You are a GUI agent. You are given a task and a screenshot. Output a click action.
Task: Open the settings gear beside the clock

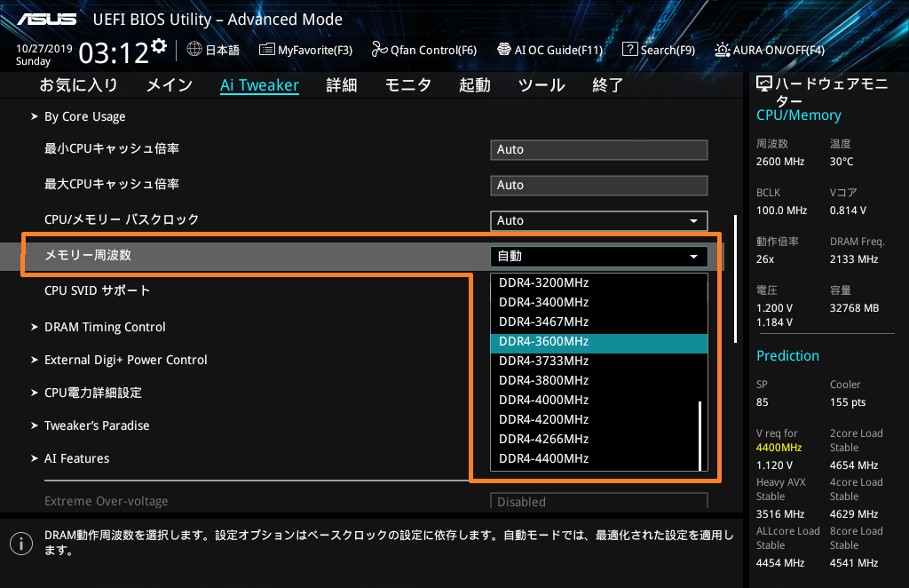pos(159,46)
